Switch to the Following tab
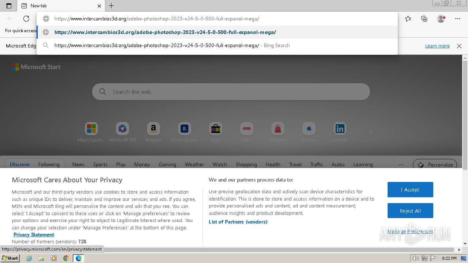 49,164
